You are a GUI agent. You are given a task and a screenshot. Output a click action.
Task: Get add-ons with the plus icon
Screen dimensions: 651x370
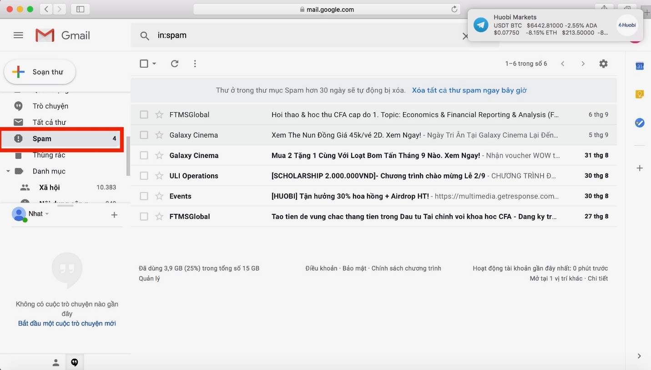pos(640,168)
